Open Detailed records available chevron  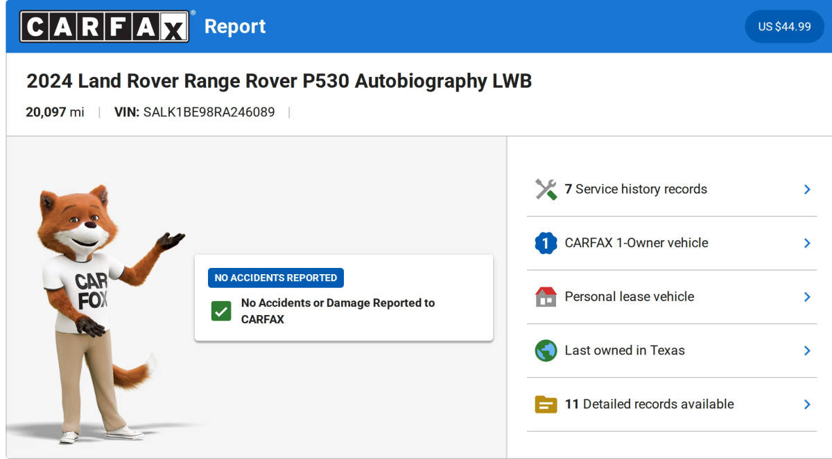click(x=807, y=404)
